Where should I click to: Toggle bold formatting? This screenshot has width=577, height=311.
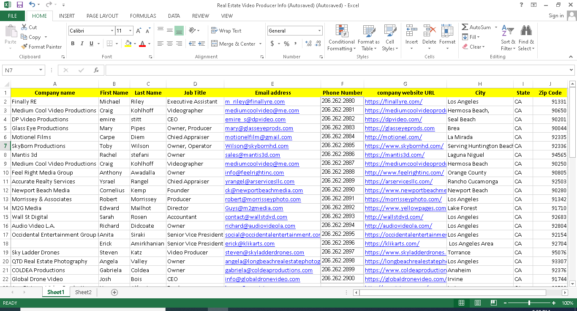[x=72, y=43]
